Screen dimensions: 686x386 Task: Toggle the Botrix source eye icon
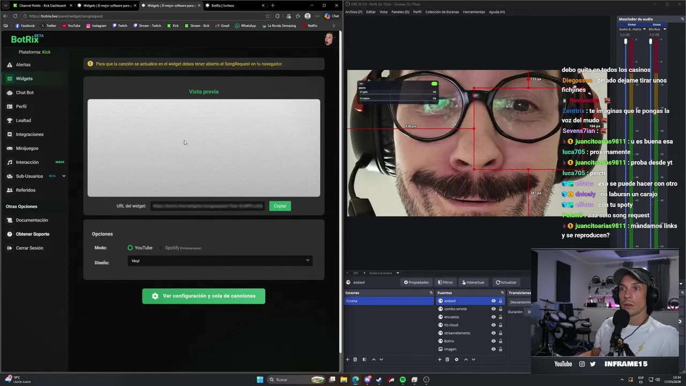tap(494, 341)
